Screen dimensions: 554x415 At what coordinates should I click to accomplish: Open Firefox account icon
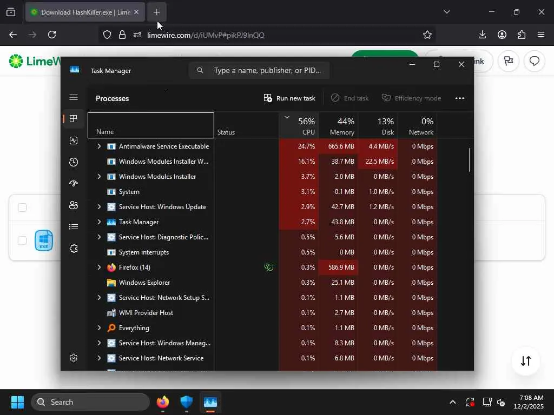coord(502,35)
